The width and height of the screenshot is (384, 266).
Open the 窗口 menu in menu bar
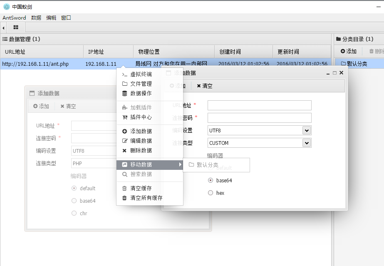click(x=66, y=17)
